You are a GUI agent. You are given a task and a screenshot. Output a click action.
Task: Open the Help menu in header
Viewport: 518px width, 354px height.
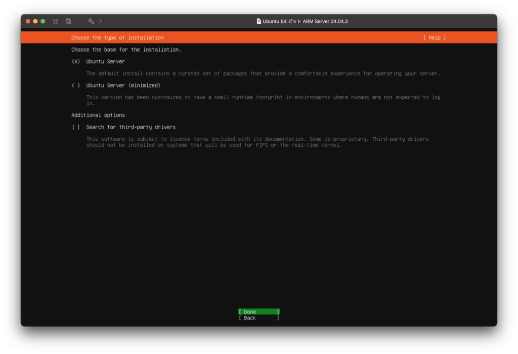pyautogui.click(x=435, y=37)
